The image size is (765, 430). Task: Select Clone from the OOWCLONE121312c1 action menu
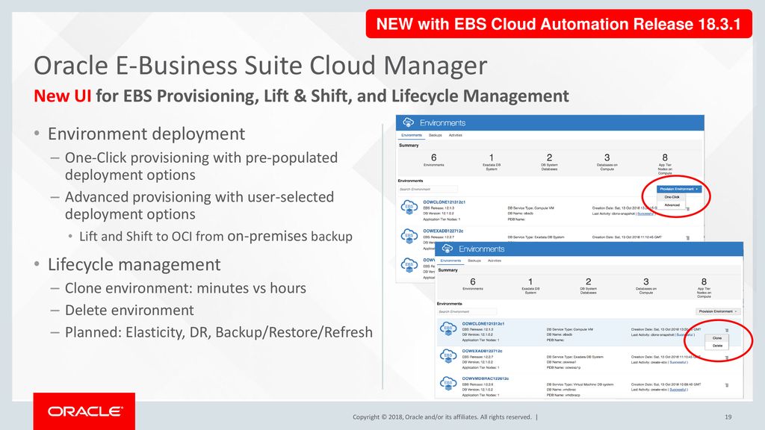tap(717, 338)
